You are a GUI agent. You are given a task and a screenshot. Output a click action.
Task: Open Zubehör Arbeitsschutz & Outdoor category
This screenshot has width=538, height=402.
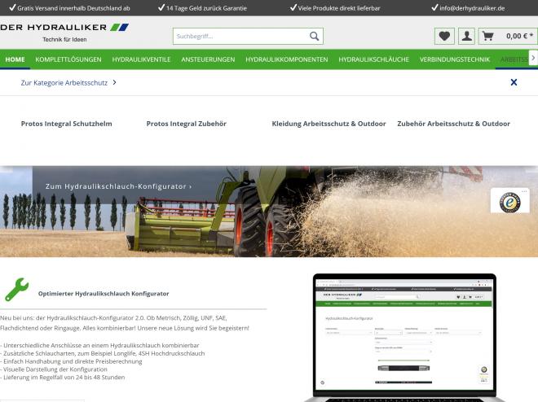[x=453, y=124]
